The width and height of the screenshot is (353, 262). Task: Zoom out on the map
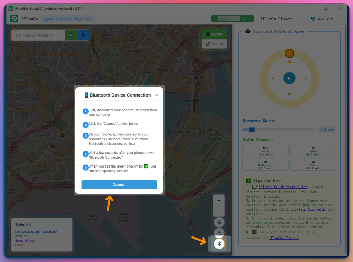tap(219, 211)
